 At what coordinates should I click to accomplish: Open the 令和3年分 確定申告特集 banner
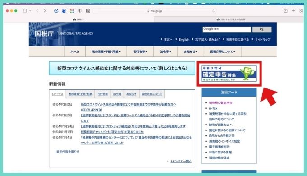click(x=229, y=74)
